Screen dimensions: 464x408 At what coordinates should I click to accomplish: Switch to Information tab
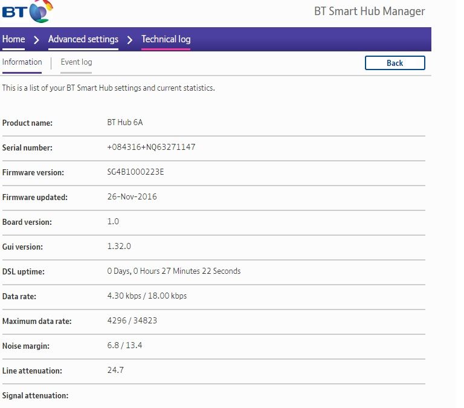[x=22, y=62]
